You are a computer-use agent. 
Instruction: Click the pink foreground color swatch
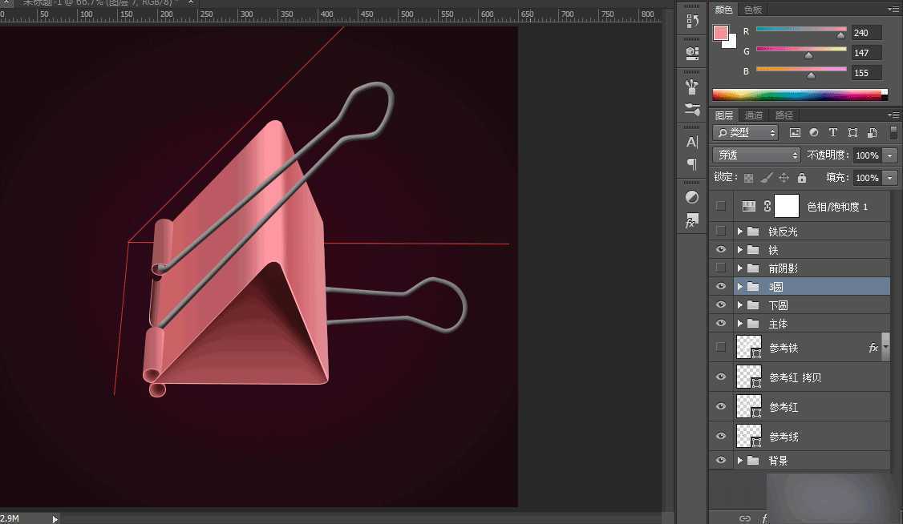click(721, 34)
